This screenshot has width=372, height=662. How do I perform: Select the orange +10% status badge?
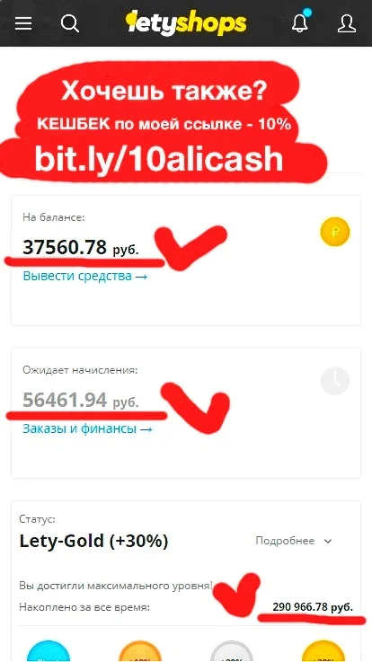click(140, 651)
